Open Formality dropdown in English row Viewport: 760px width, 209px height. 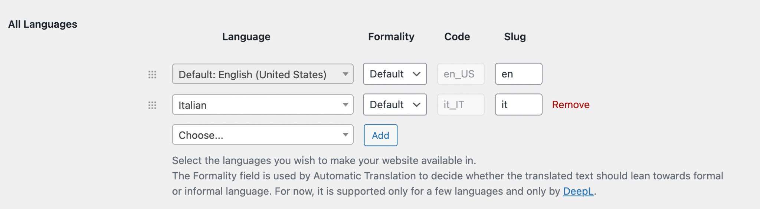(x=395, y=74)
